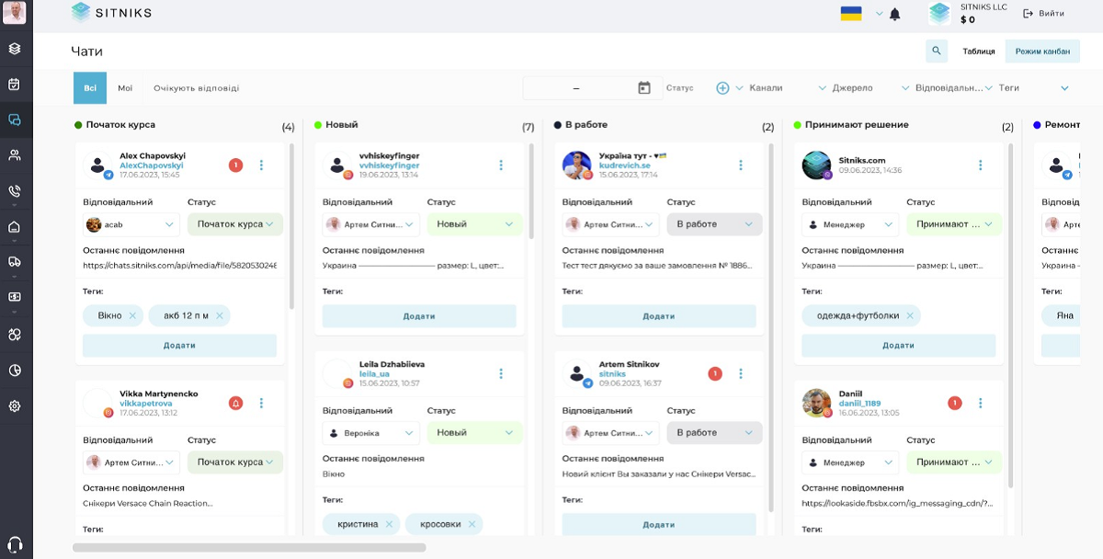1103x559 pixels.
Task: Open the Принимают status dropdown on Daniil card
Action: (954, 462)
